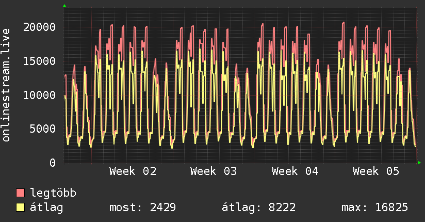Click the 0 y-axis label
This screenshot has width=425, height=222.
(53, 163)
